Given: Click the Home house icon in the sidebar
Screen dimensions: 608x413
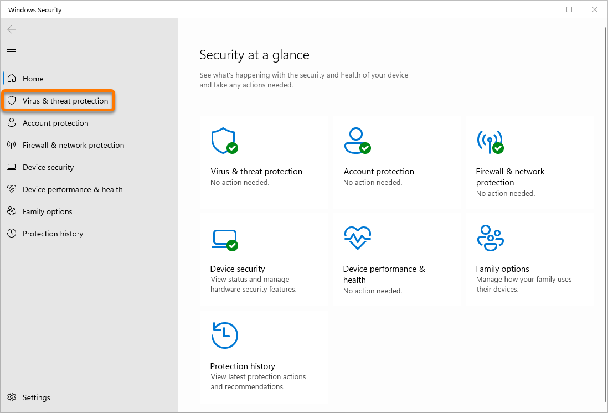Looking at the screenshot, I should 12,78.
